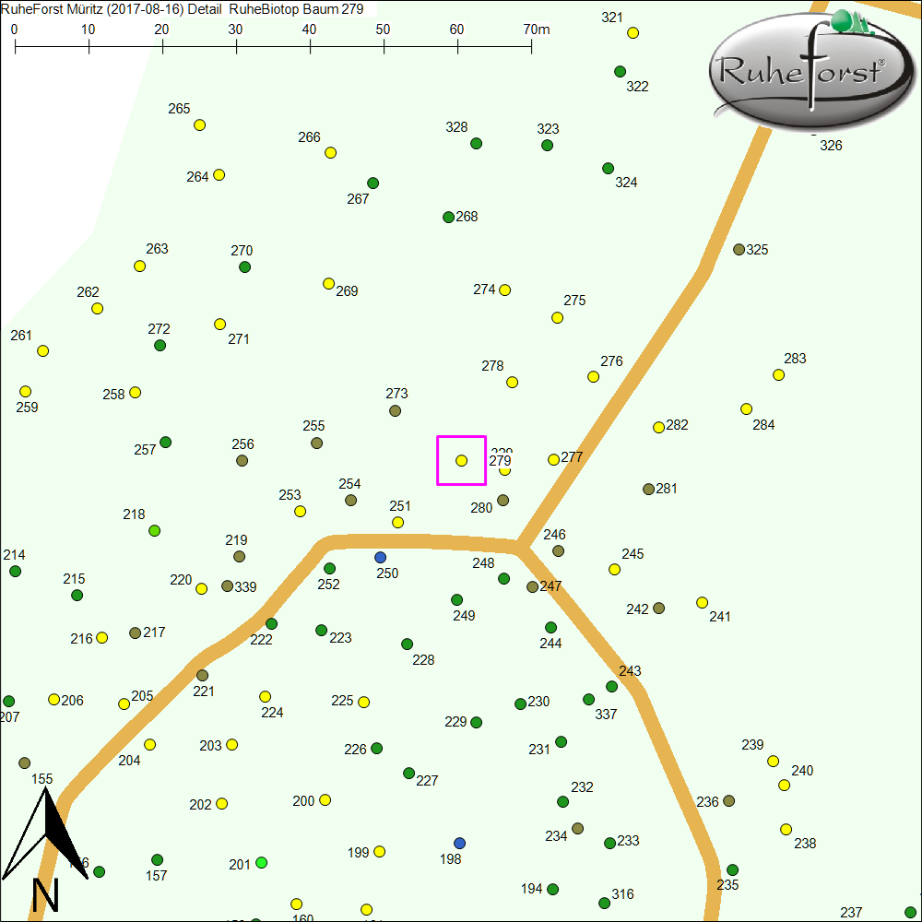Click the bright green tree marker 201
The width and height of the screenshot is (922, 922).
(261, 862)
